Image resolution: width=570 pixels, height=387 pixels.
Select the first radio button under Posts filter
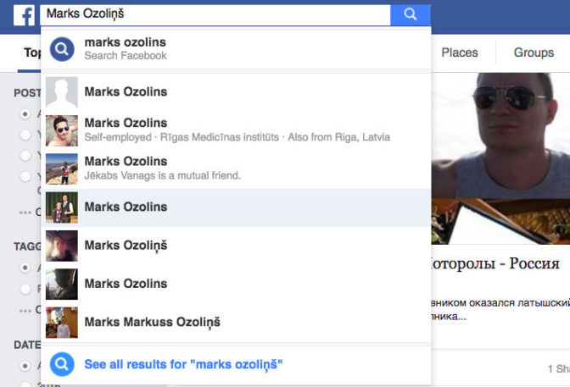25,114
